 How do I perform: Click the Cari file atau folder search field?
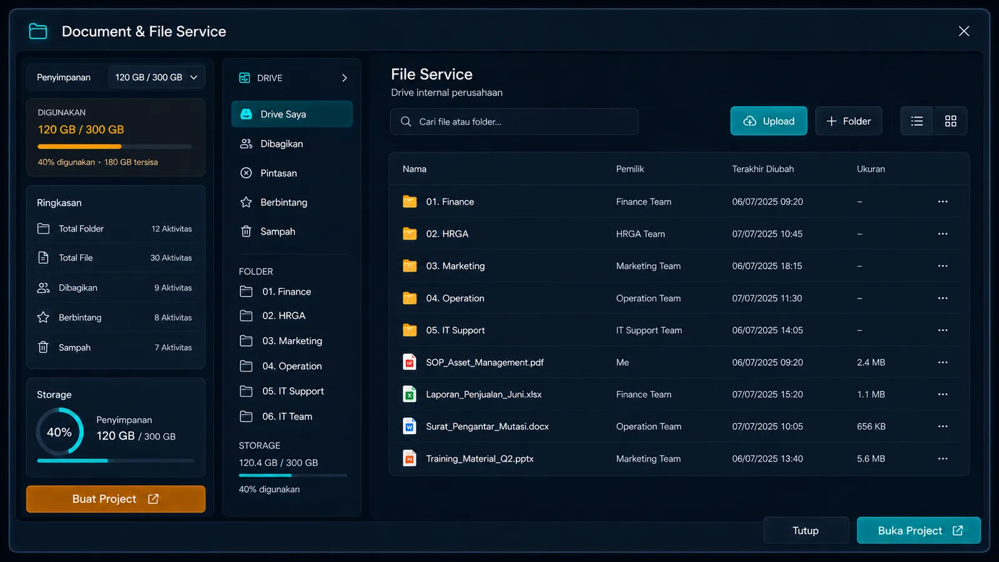514,122
